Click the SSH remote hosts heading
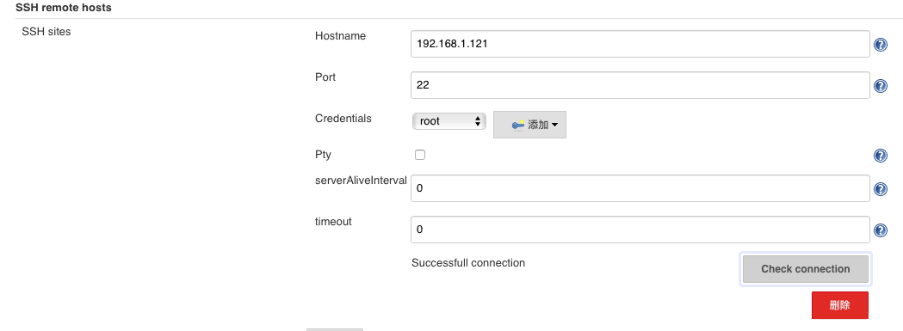 64,8
